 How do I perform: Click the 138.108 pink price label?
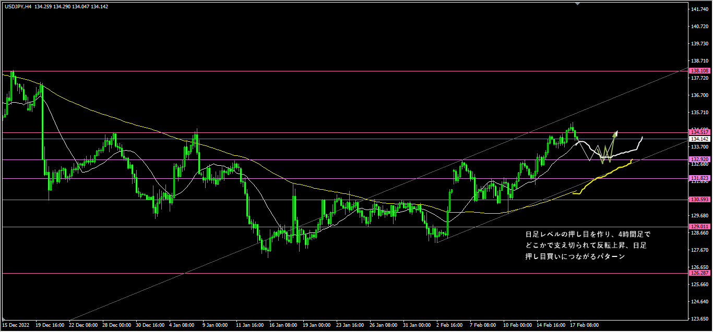coord(698,71)
